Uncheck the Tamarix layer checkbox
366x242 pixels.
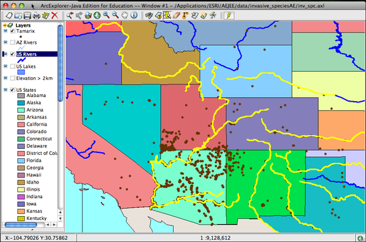(x=13, y=31)
